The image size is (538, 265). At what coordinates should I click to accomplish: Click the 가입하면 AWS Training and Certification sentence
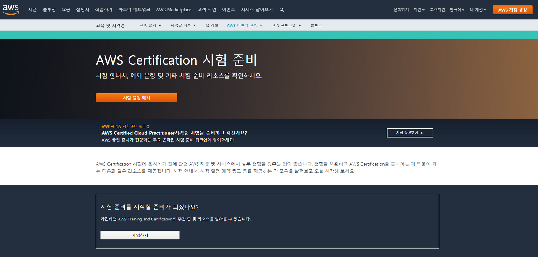point(175,219)
